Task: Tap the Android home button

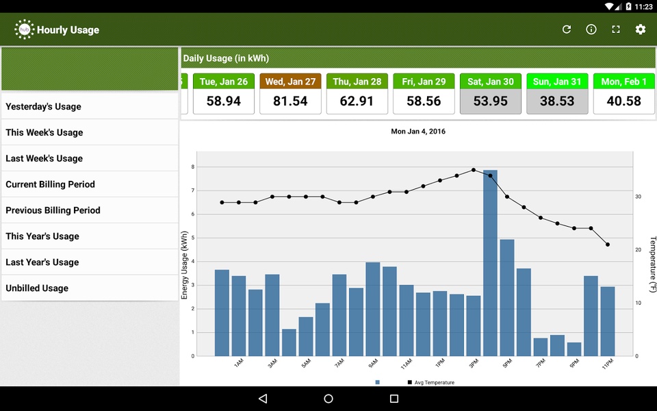Action: click(328, 399)
